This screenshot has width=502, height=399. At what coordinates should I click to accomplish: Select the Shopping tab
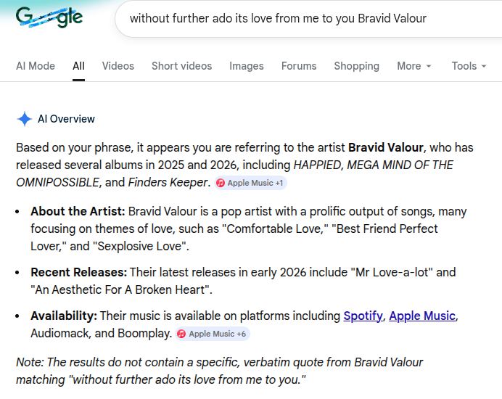click(x=356, y=66)
